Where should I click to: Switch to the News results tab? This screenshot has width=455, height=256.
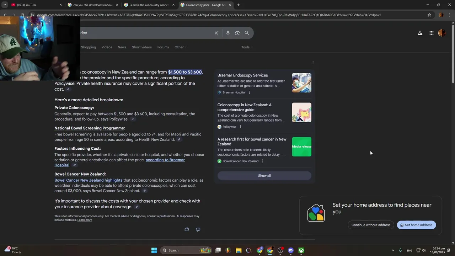[122, 47]
